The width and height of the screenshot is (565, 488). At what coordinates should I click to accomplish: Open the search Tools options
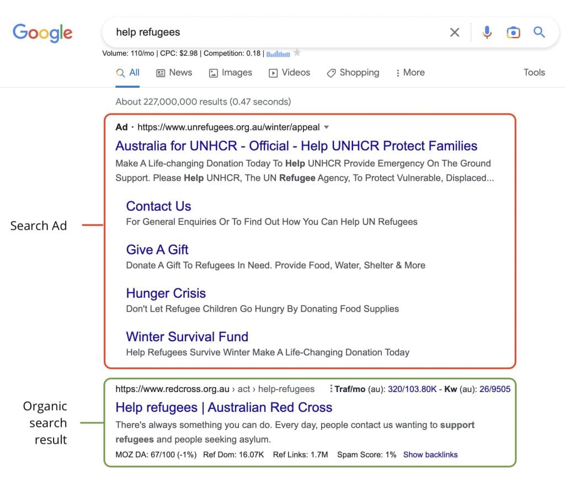(534, 72)
